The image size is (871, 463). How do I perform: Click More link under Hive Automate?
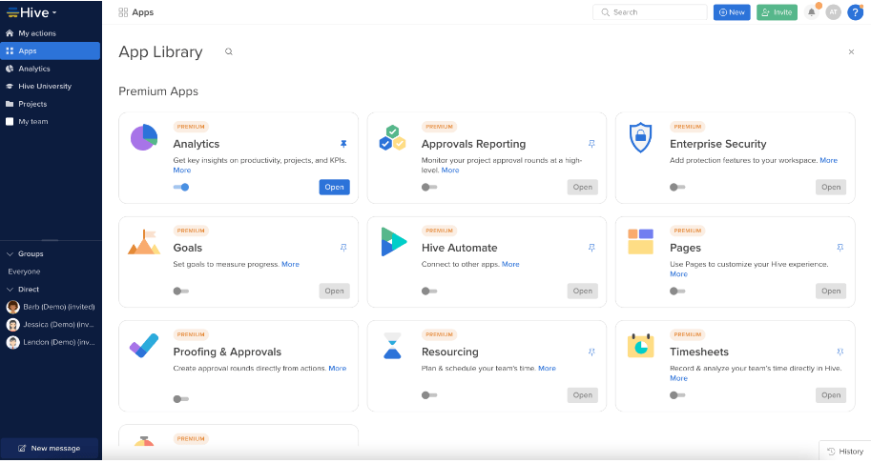pos(510,264)
